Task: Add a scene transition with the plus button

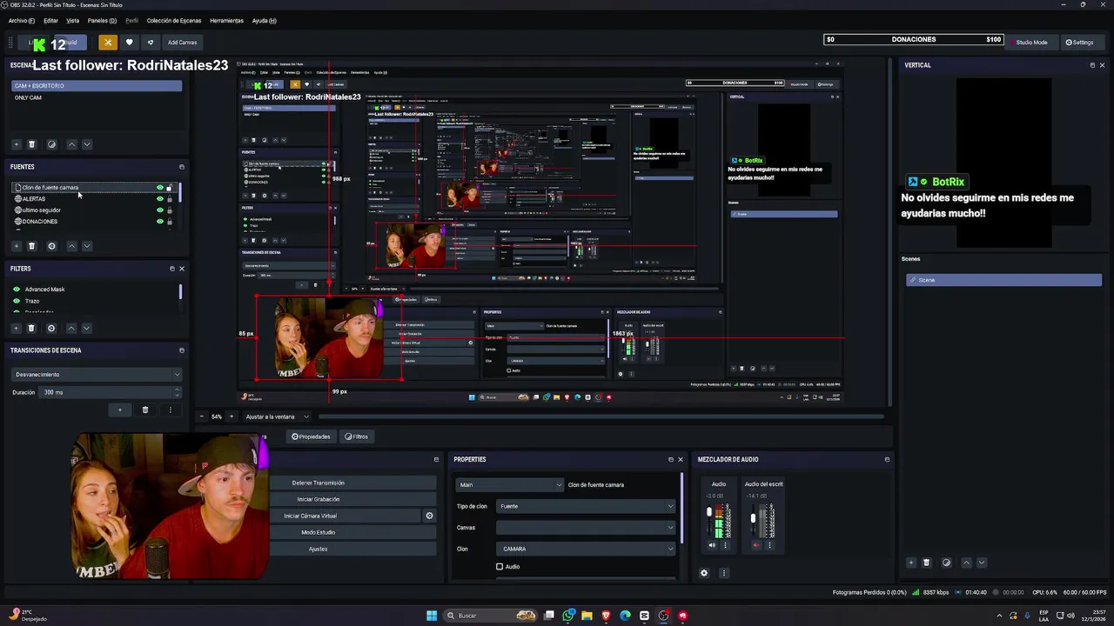Action: (x=120, y=410)
